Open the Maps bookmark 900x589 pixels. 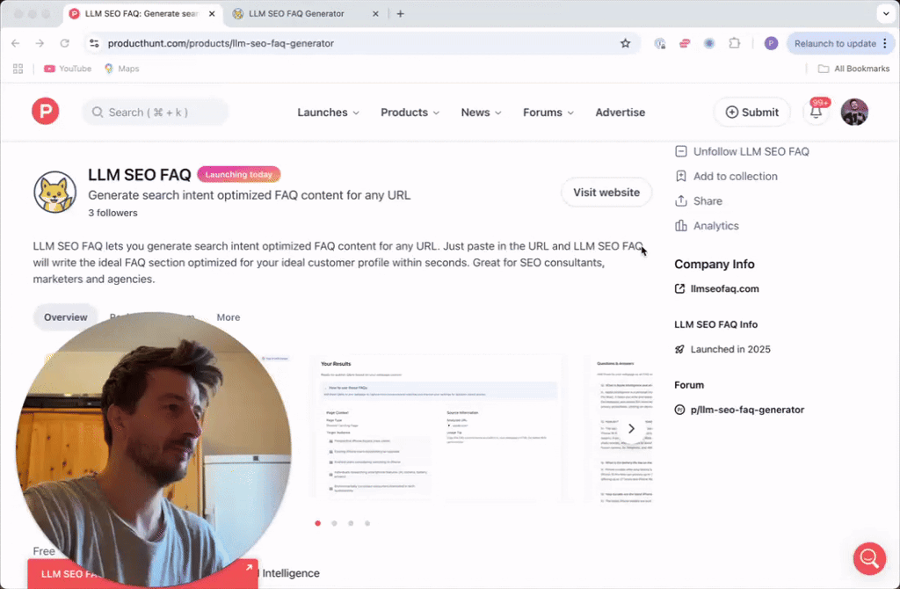click(x=121, y=69)
